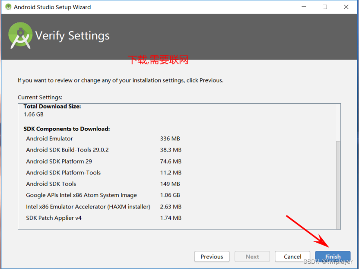Select Android SDK Build-Tools 29.0.2 entry
The image size is (359, 269).
pyautogui.click(x=67, y=150)
